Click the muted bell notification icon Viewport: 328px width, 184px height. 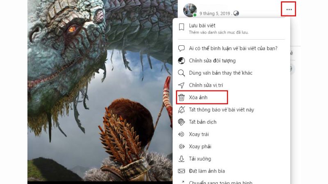[181, 110]
